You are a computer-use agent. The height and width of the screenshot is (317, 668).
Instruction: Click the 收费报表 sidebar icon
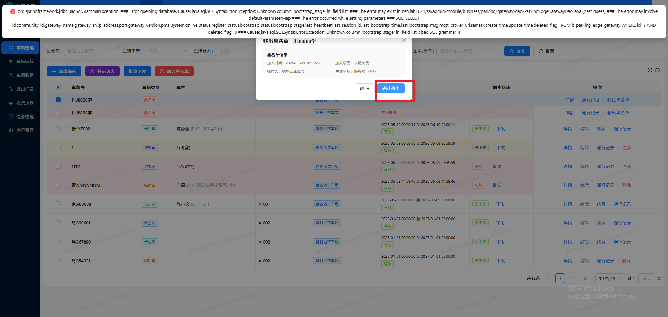[11, 103]
